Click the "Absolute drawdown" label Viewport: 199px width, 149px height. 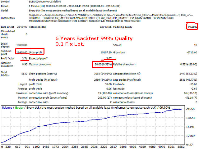(x=7, y=64)
